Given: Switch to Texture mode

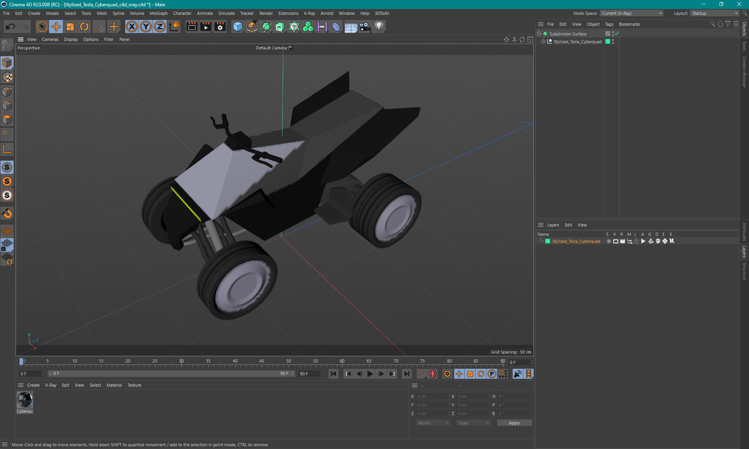Looking at the screenshot, I should [x=7, y=77].
